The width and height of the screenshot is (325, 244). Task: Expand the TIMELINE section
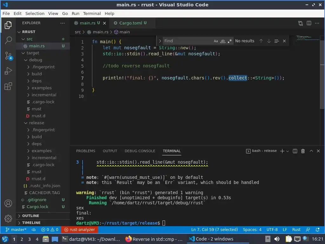click(43, 223)
